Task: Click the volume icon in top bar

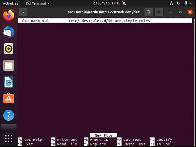Action: coord(178,3)
